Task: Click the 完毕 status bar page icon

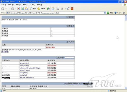Action: pos(1,91)
